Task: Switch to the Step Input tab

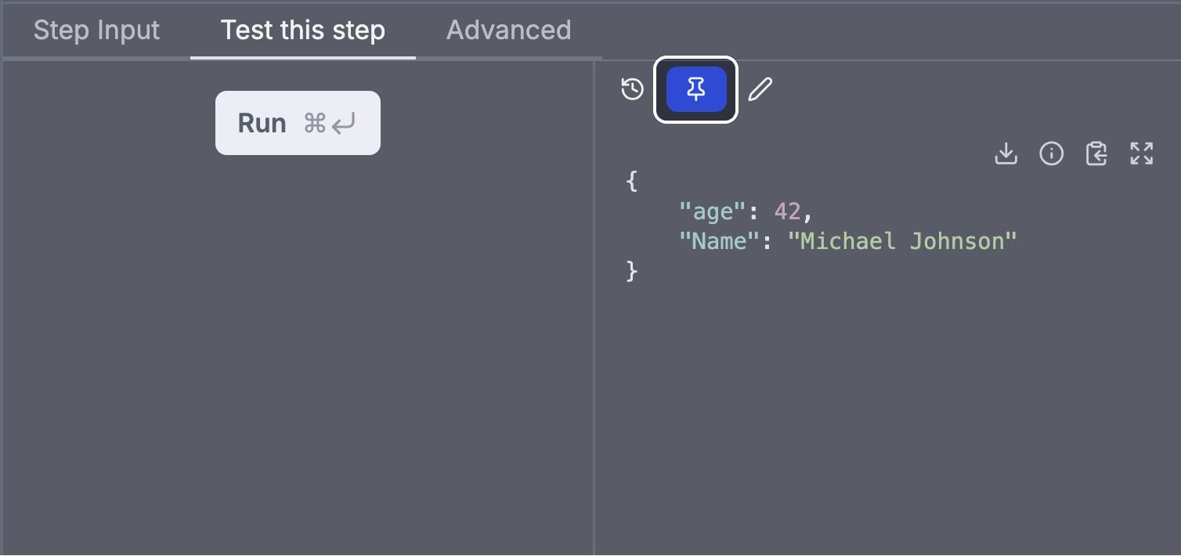Action: pyautogui.click(x=96, y=30)
